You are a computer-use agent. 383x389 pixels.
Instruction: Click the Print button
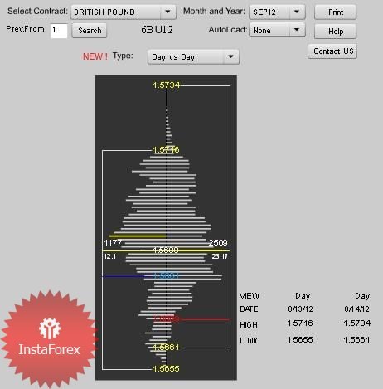336,12
